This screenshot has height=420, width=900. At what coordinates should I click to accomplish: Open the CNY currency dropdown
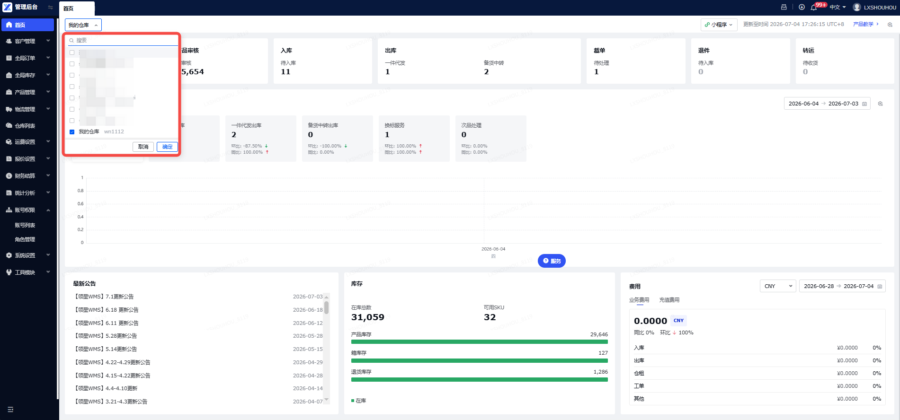[778, 286]
